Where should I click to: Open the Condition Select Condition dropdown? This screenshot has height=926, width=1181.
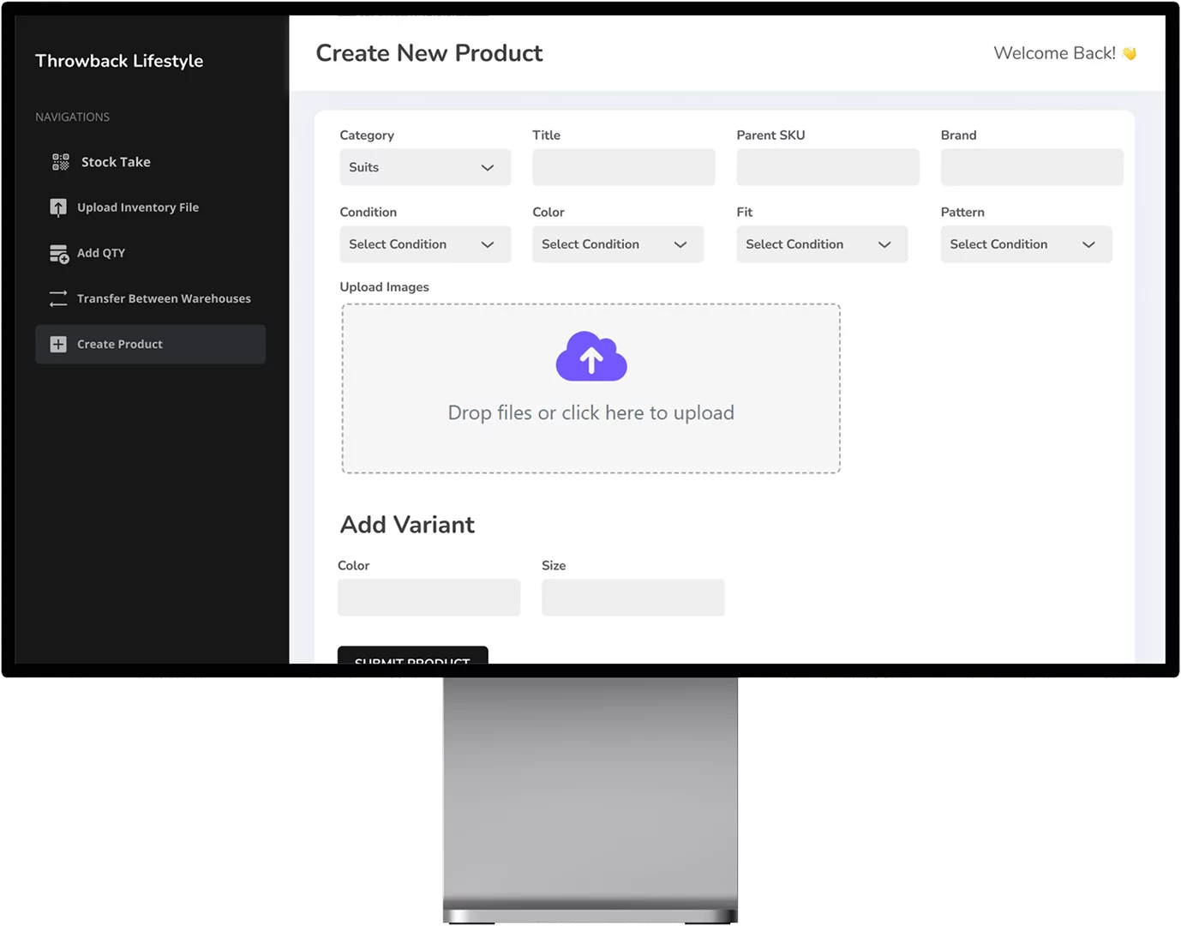click(424, 244)
